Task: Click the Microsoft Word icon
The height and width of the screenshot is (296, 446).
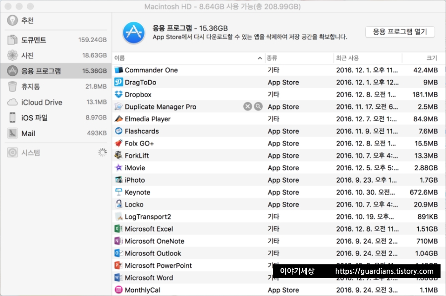Action: point(118,278)
